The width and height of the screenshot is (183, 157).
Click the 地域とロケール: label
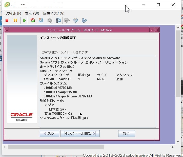[x=52, y=101]
